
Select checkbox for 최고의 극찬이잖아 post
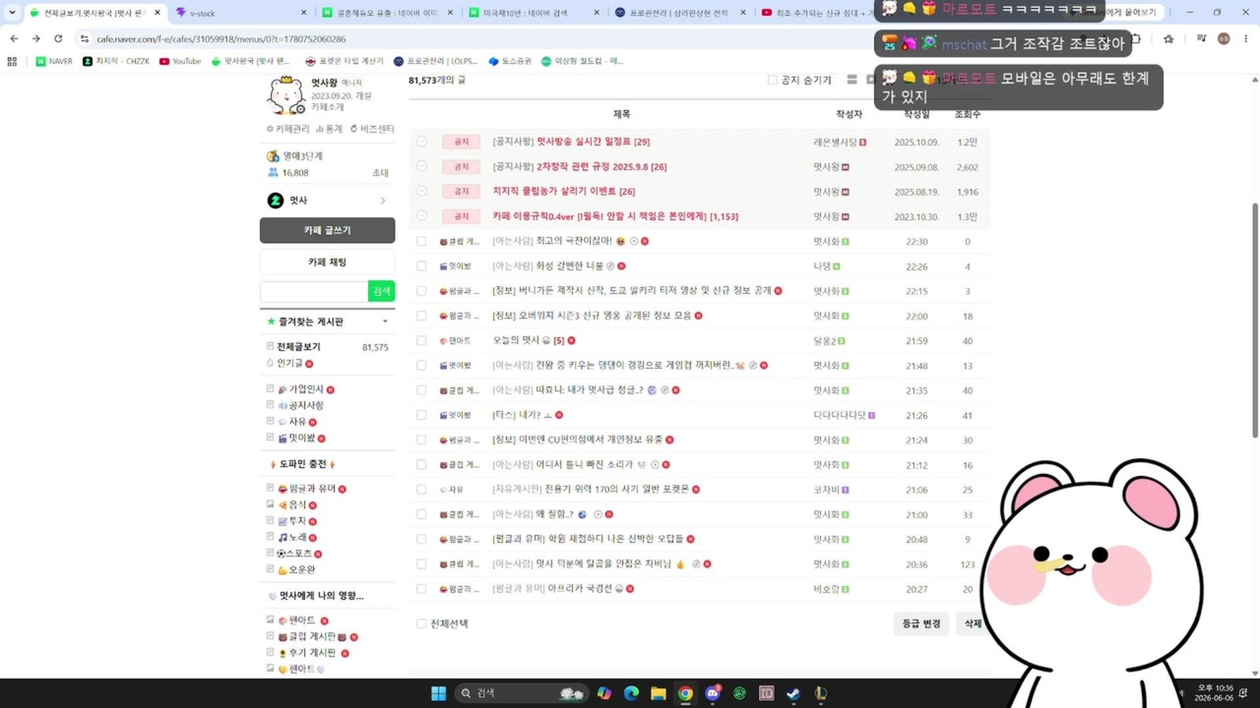pyautogui.click(x=421, y=241)
